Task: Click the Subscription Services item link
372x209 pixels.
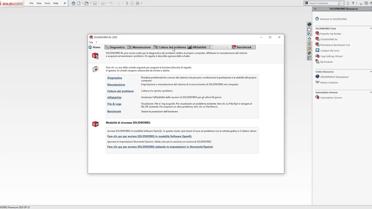Action: pos(331,98)
